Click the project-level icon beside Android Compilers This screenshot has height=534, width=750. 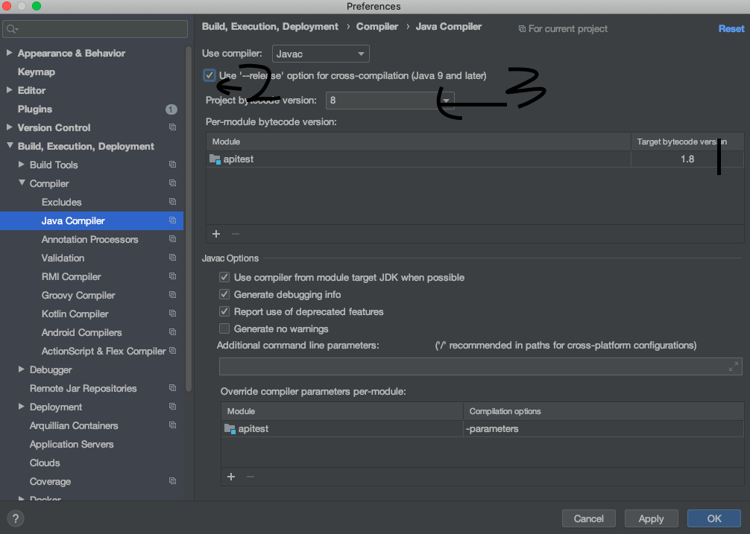(173, 332)
